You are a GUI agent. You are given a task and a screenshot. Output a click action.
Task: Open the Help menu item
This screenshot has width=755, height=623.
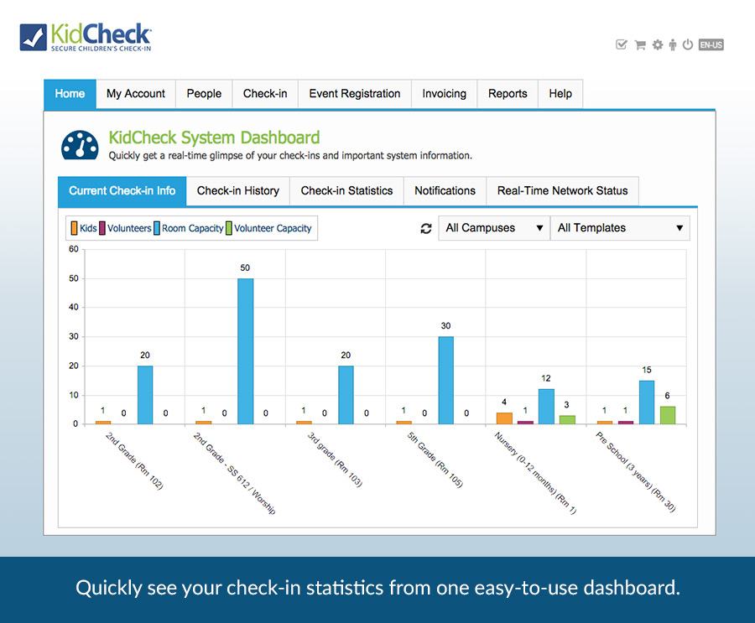560,94
